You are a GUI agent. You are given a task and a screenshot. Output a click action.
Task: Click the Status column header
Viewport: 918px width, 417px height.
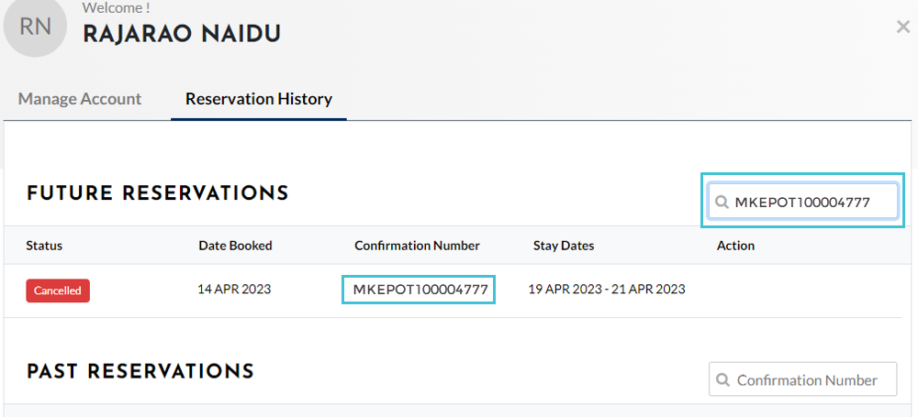pos(44,246)
